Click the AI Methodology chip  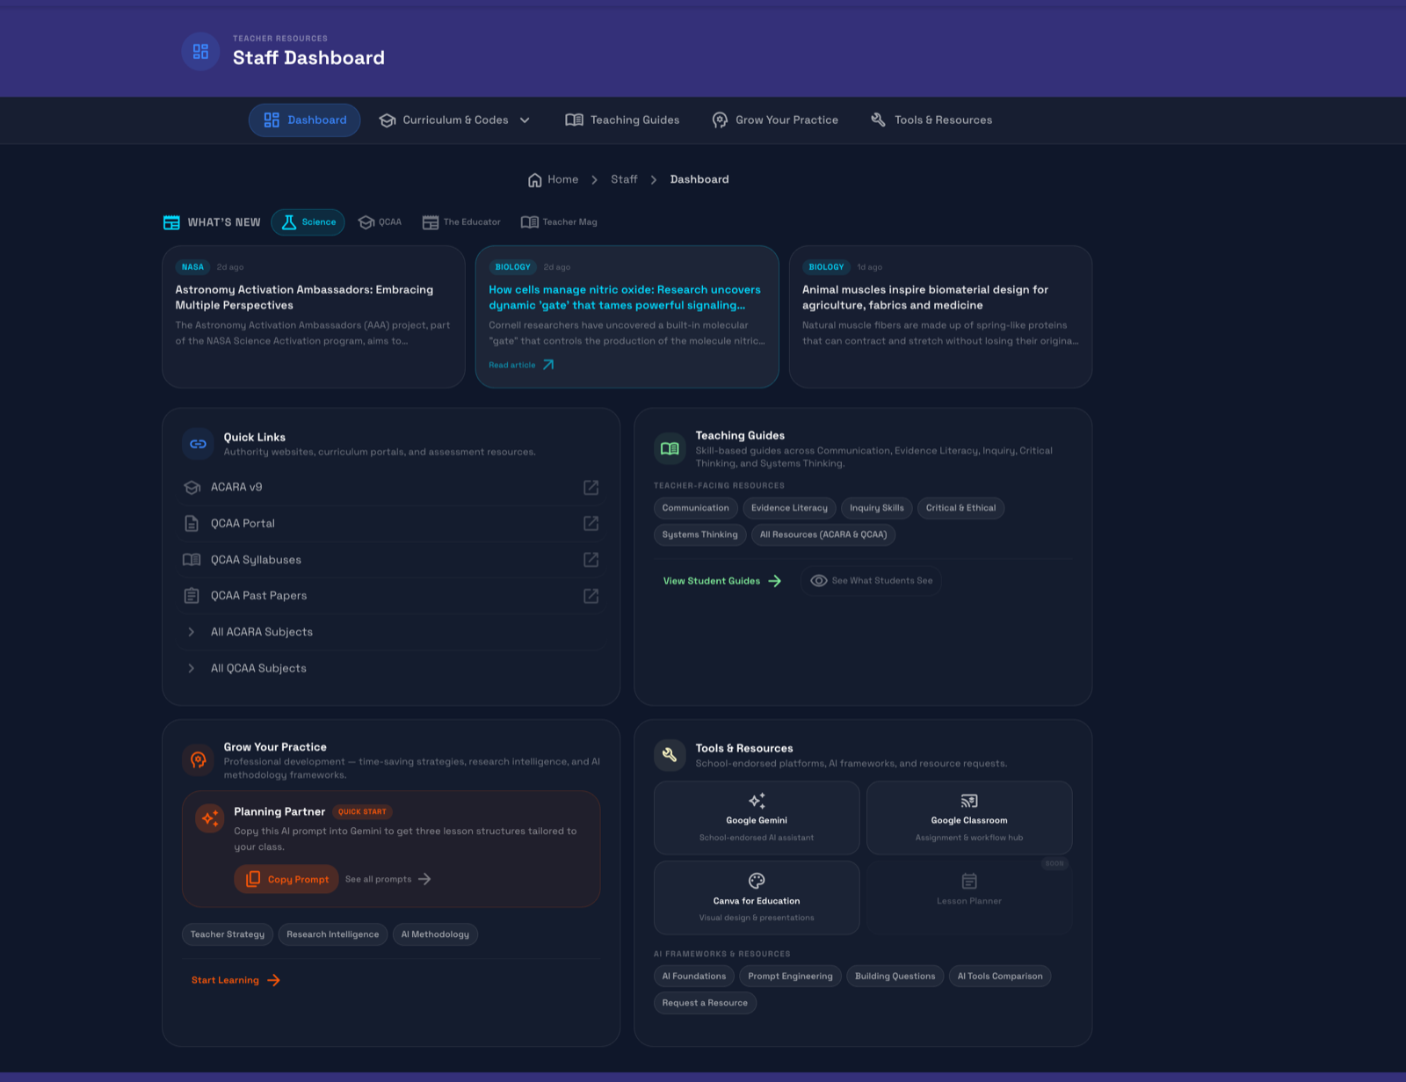click(x=435, y=934)
